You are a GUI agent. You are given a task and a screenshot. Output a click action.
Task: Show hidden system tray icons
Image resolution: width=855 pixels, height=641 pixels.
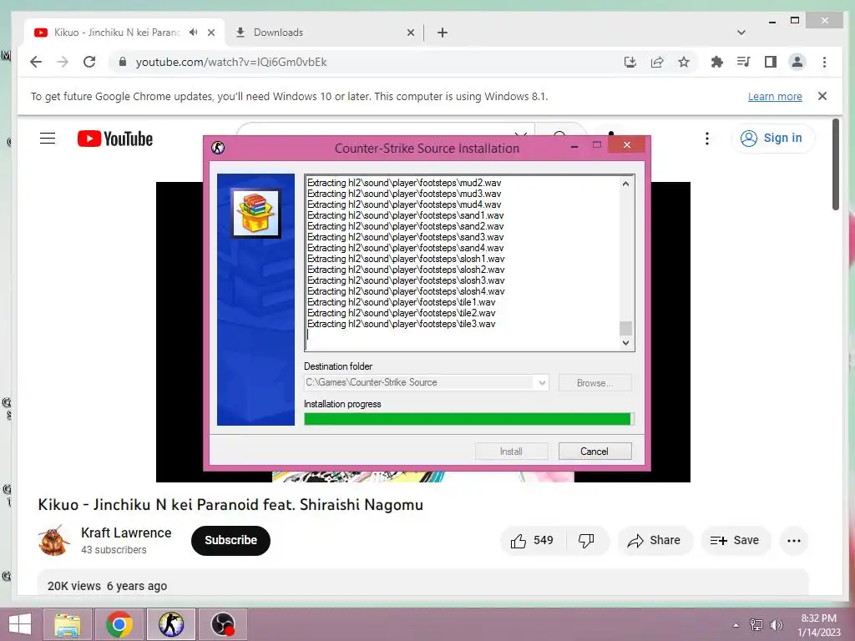(x=736, y=625)
